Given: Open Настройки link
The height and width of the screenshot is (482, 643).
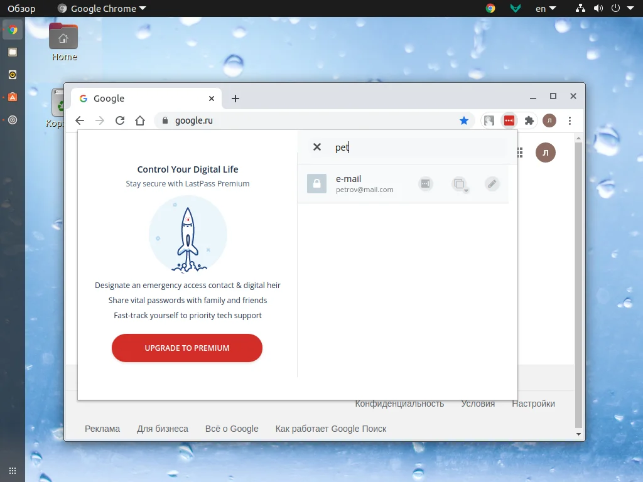Looking at the screenshot, I should click(x=533, y=404).
